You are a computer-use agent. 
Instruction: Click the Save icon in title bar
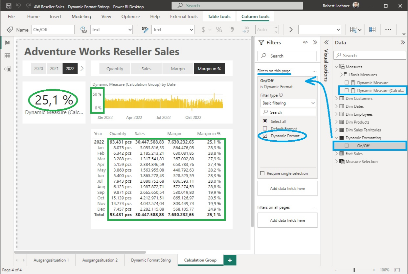coord(9,6)
